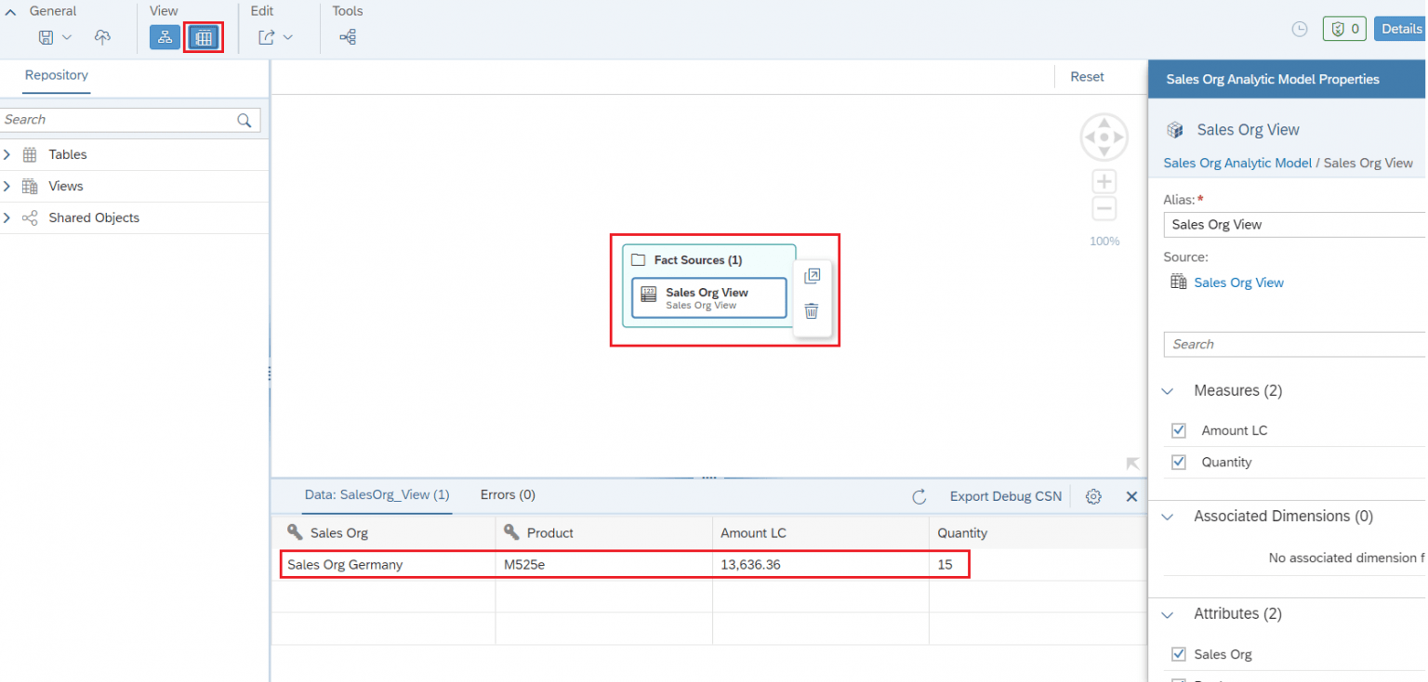
Task: Uncheck the Amount LC measure
Action: 1178,430
